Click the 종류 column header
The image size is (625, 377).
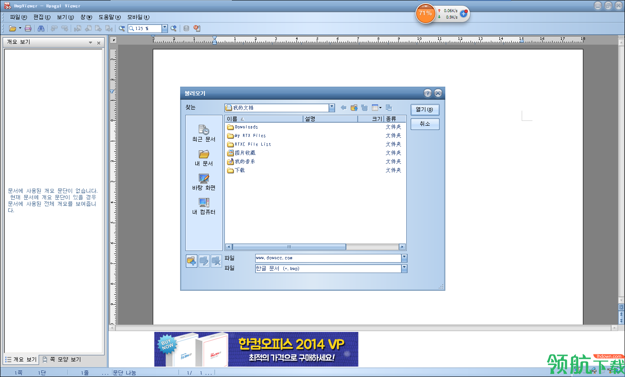pos(395,119)
